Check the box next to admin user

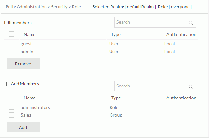[11, 52]
